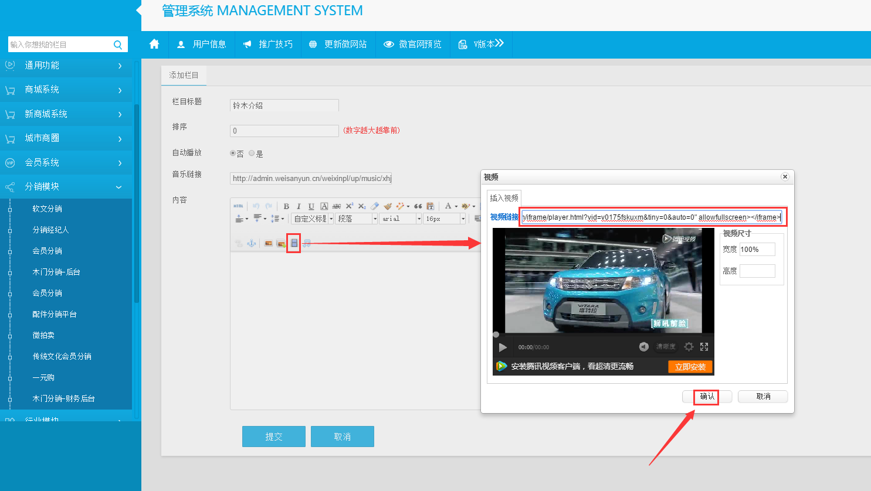This screenshot has width=871, height=491.
Task: Open 配件分销平台 in sidebar
Action: point(55,314)
